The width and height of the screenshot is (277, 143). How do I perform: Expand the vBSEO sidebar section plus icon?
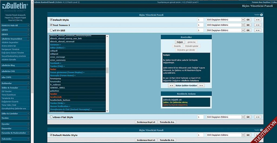[x=28, y=30]
